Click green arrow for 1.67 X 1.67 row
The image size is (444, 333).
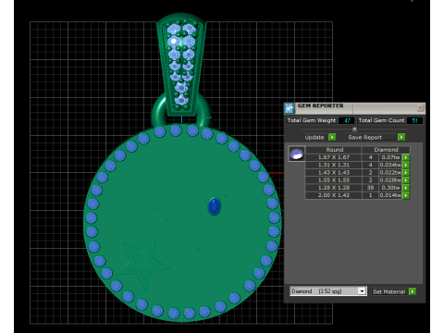click(x=406, y=157)
